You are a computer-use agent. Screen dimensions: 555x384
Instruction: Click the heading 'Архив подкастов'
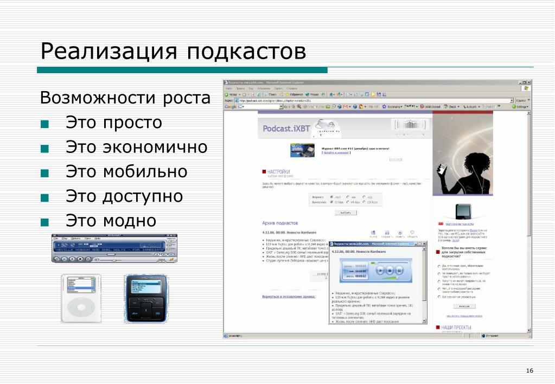click(280, 223)
